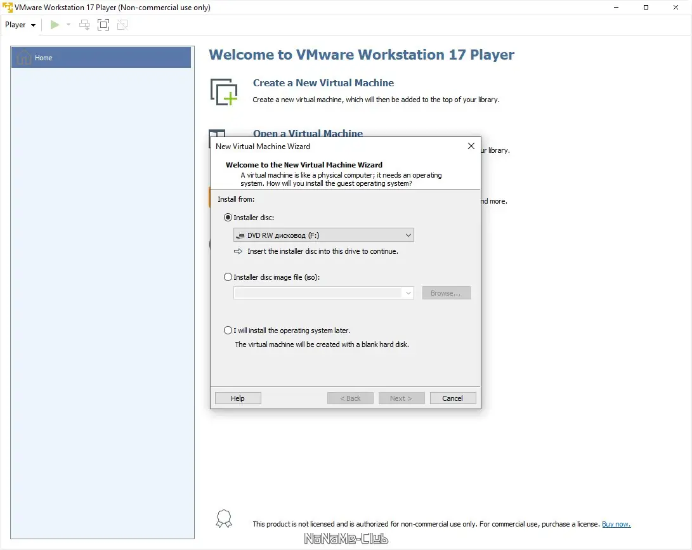692x550 pixels.
Task: Click the Cancel button in wizard
Action: click(x=453, y=398)
